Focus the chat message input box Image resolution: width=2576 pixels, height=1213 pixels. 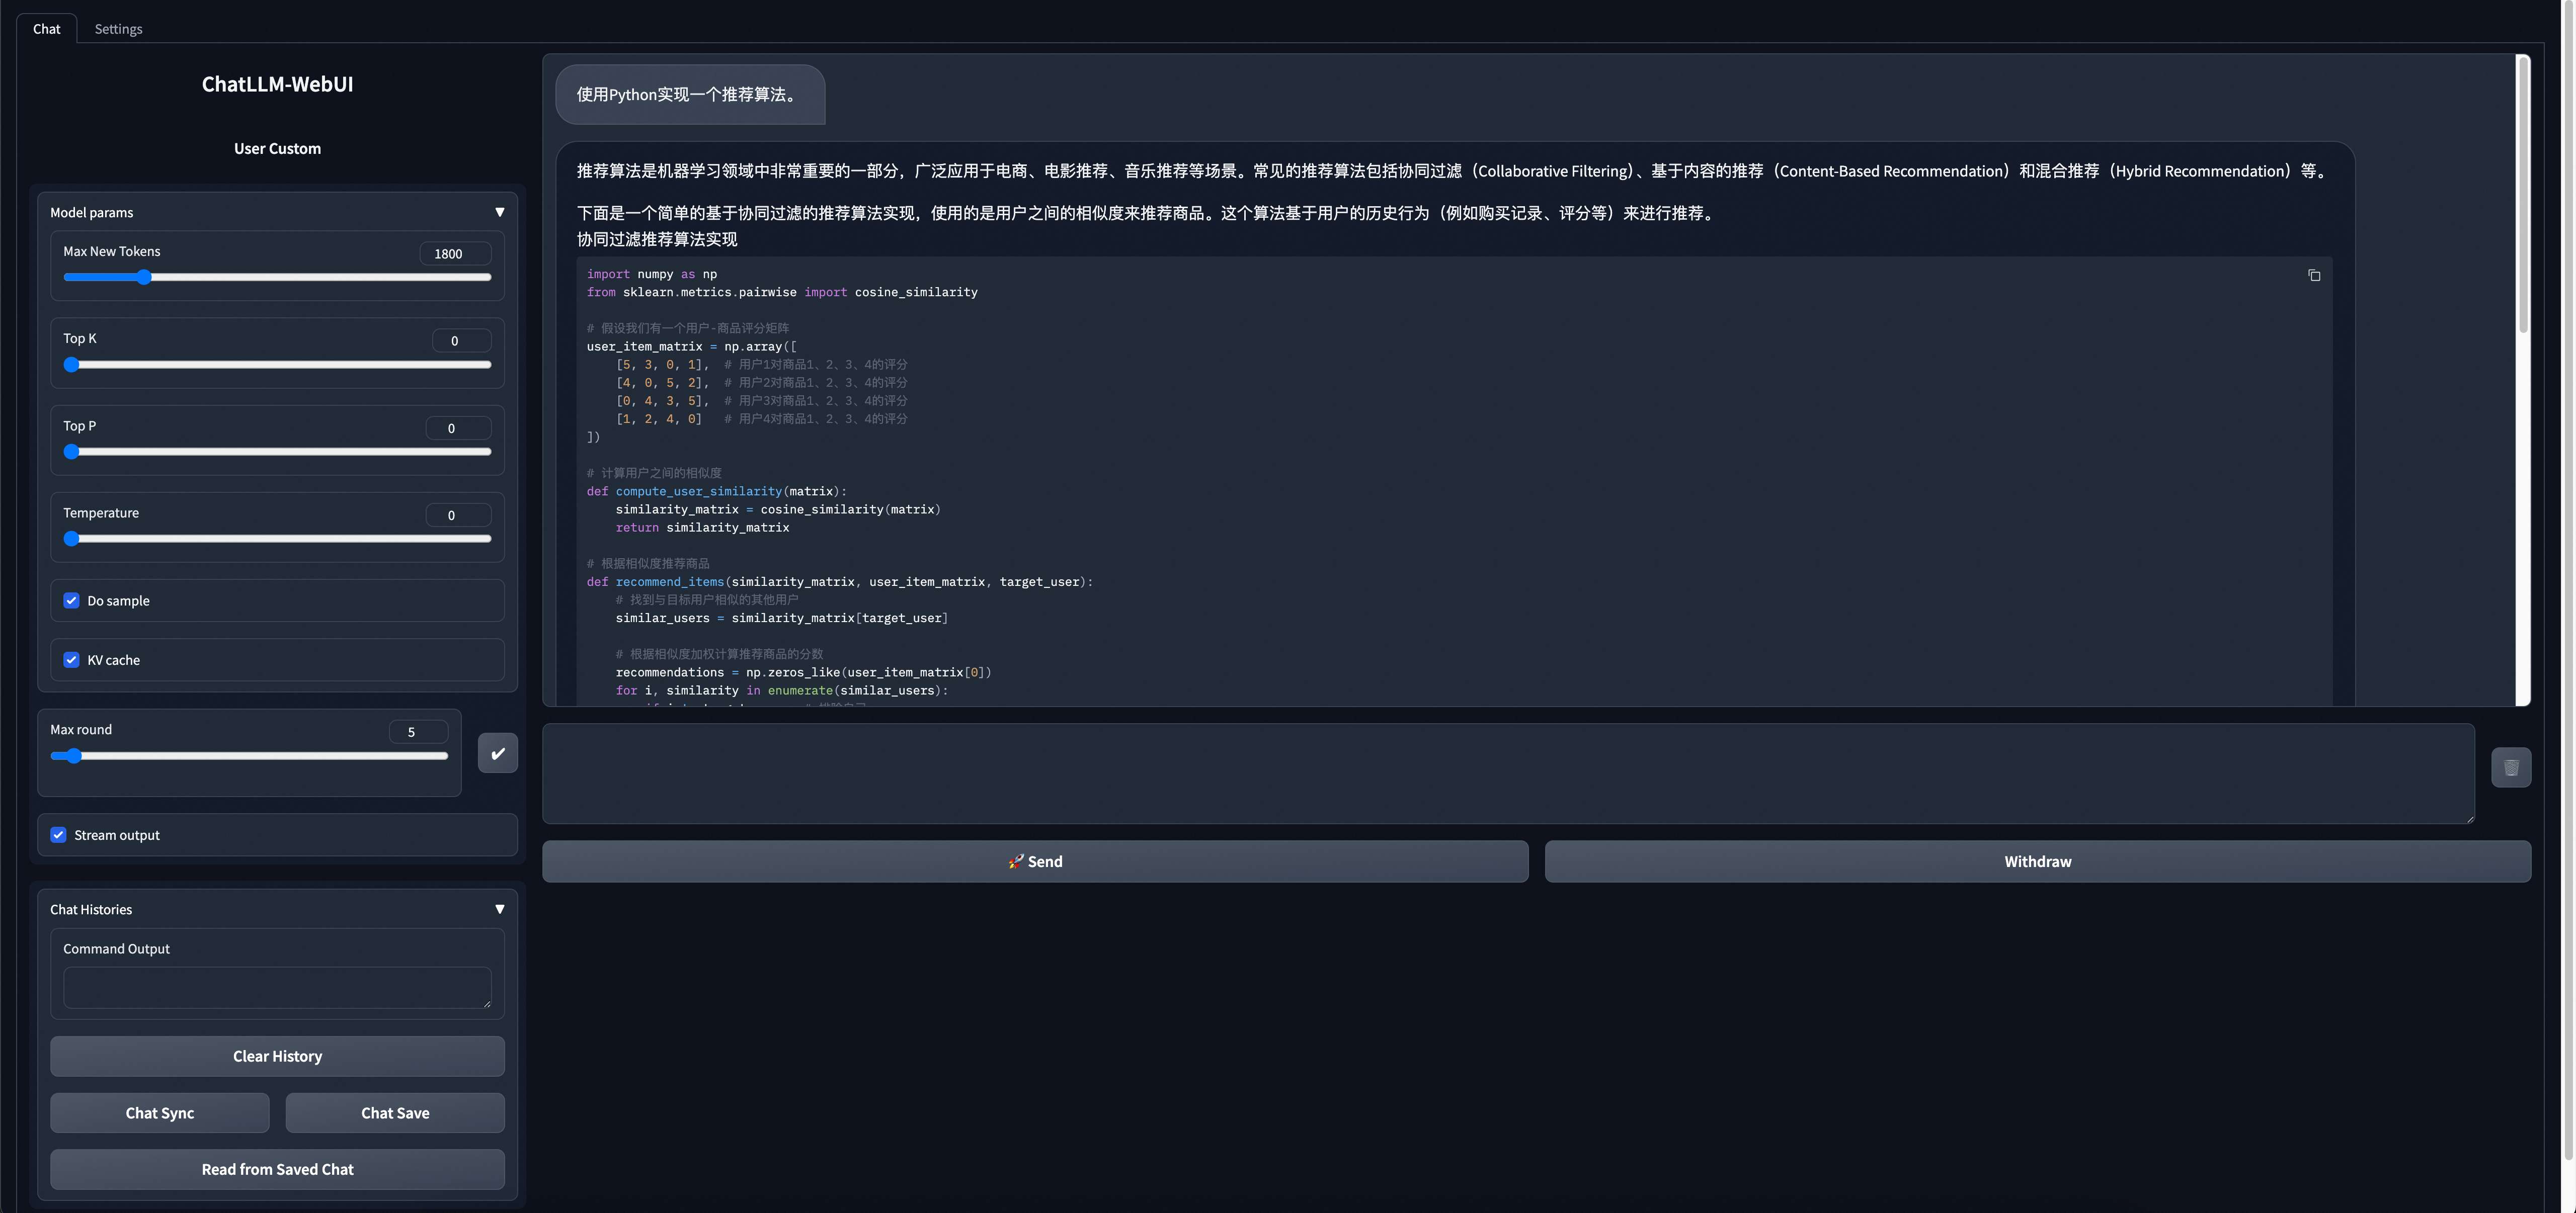[x=1507, y=773]
